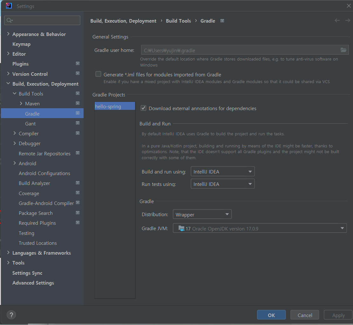The image size is (353, 325).
Task: Click Build, Execution, Deployment breadcrumb
Action: pyautogui.click(x=123, y=21)
